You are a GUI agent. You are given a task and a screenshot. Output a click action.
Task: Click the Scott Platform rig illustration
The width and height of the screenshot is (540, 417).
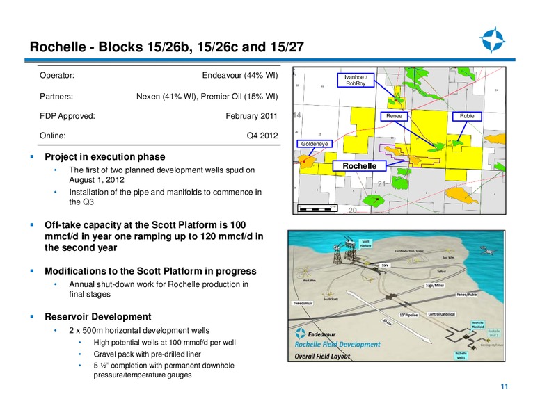tap(344, 250)
